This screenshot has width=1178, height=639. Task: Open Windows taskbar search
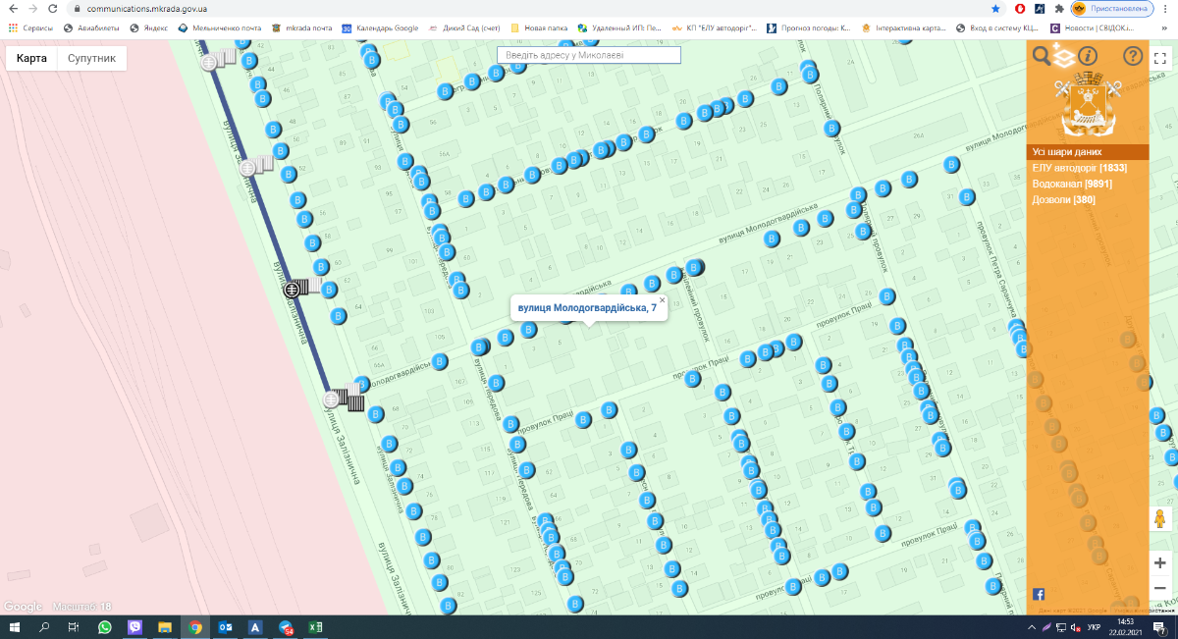coord(44,627)
